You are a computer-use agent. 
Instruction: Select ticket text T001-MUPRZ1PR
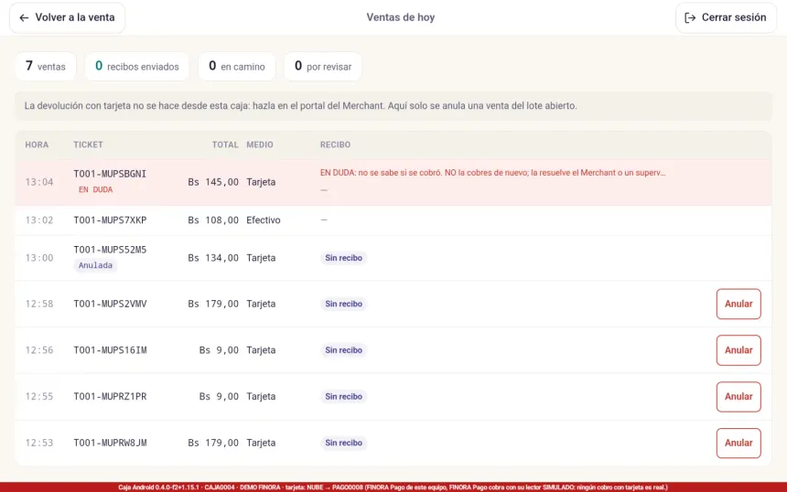(110, 397)
